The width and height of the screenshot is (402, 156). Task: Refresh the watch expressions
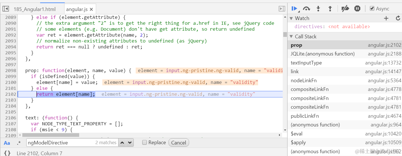[398, 18]
